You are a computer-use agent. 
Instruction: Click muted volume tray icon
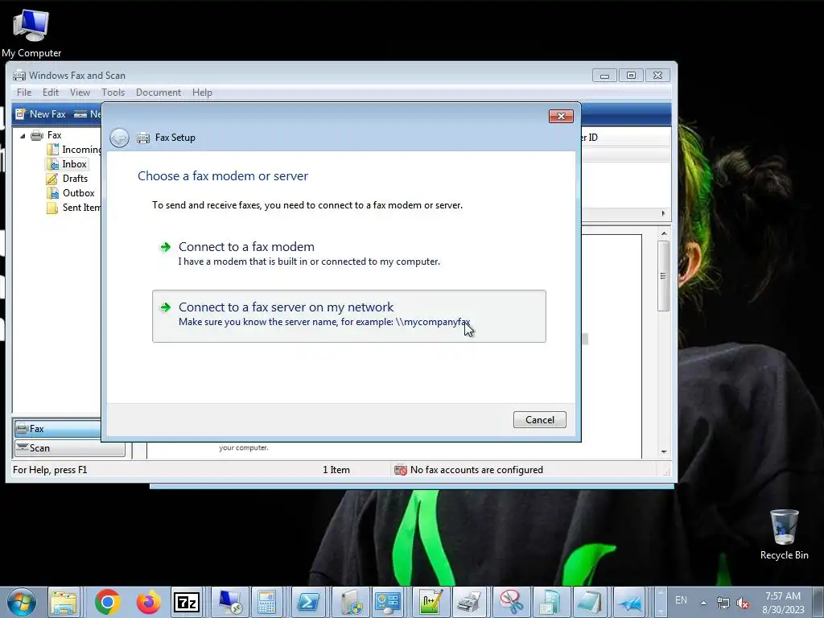coord(743,603)
